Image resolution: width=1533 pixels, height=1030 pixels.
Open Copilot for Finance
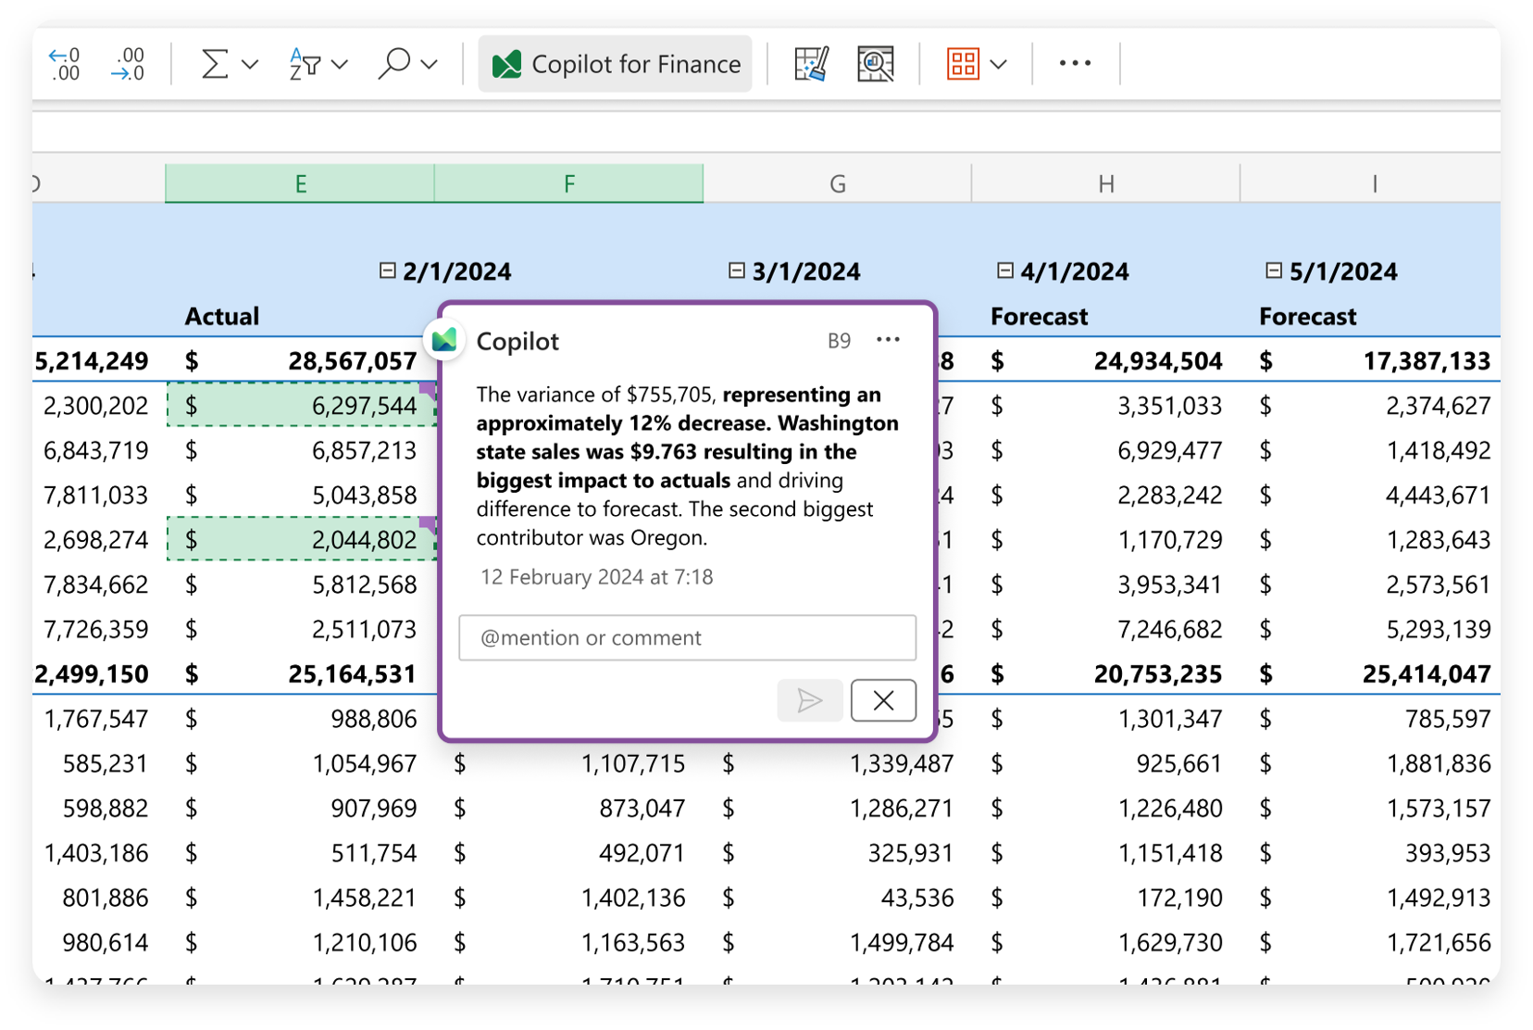click(616, 64)
